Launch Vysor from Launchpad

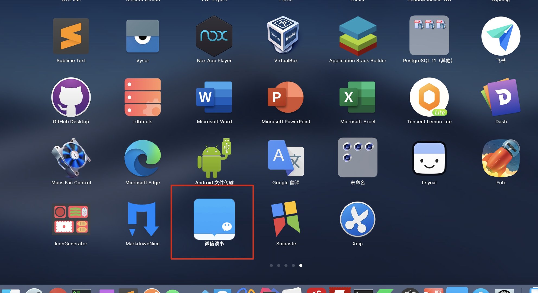coord(143,36)
